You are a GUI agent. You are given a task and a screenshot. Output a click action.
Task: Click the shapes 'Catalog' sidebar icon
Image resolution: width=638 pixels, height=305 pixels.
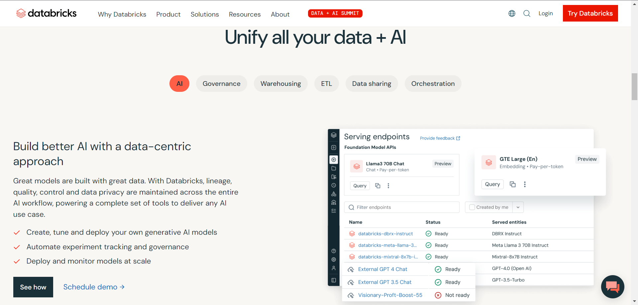point(334,194)
